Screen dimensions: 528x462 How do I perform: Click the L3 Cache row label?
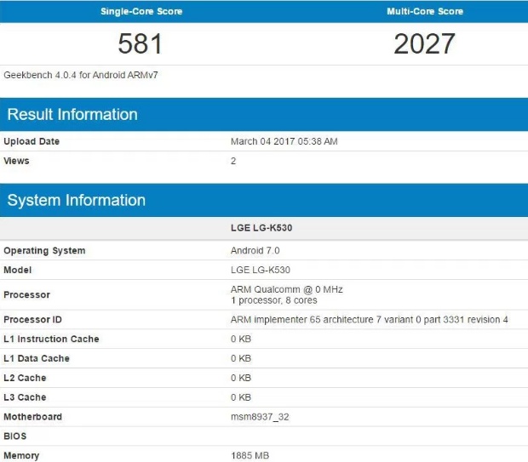[25, 397]
